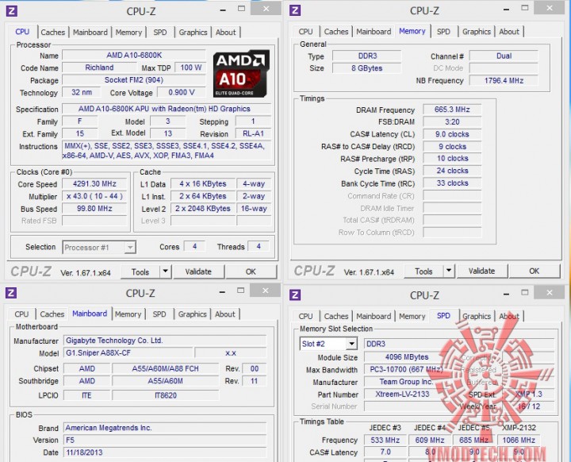Open Graphics tab in Memory window
The width and height of the screenshot is (571, 462).
[477, 32]
